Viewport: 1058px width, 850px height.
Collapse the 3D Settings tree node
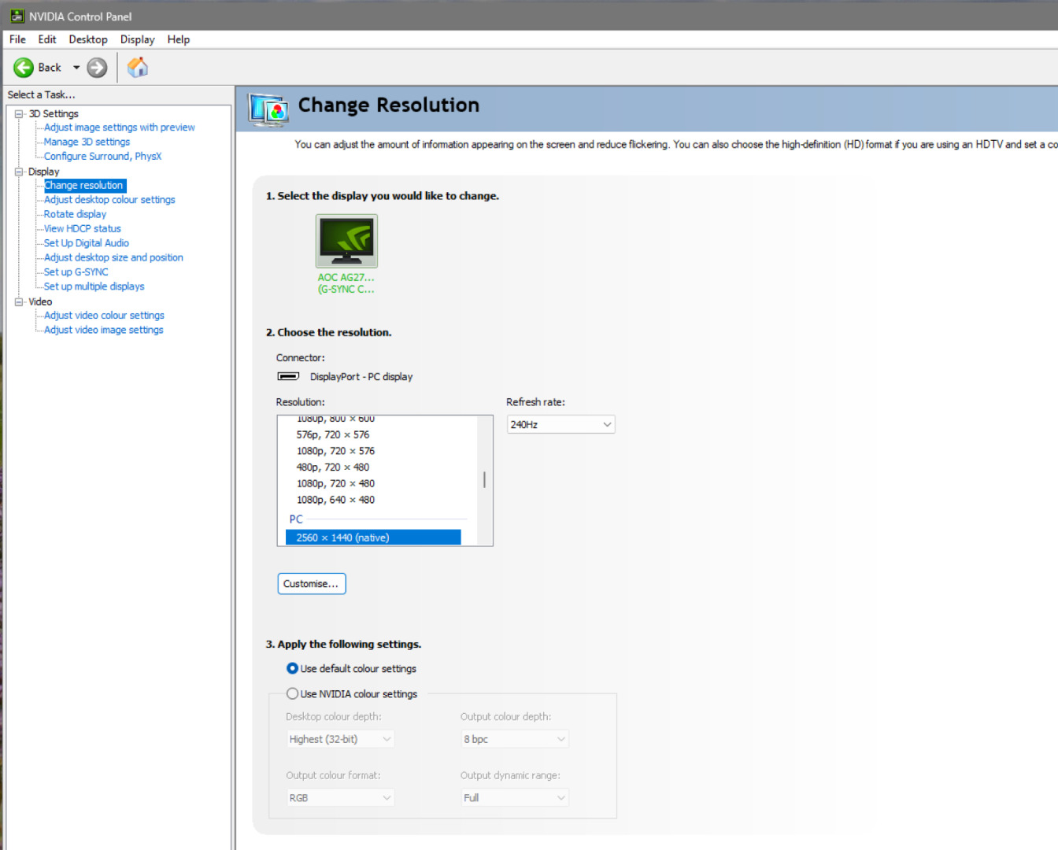(19, 114)
